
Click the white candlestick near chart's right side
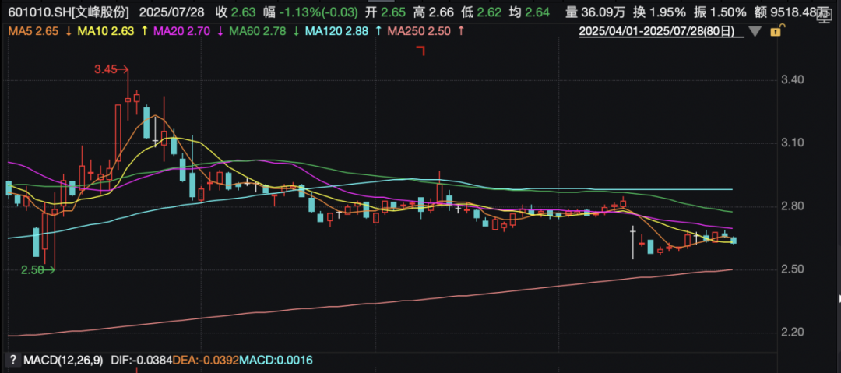632,241
